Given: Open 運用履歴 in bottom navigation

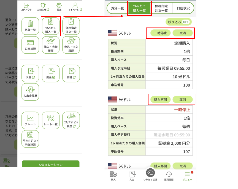Looking at the screenshot, I should coord(169,176).
